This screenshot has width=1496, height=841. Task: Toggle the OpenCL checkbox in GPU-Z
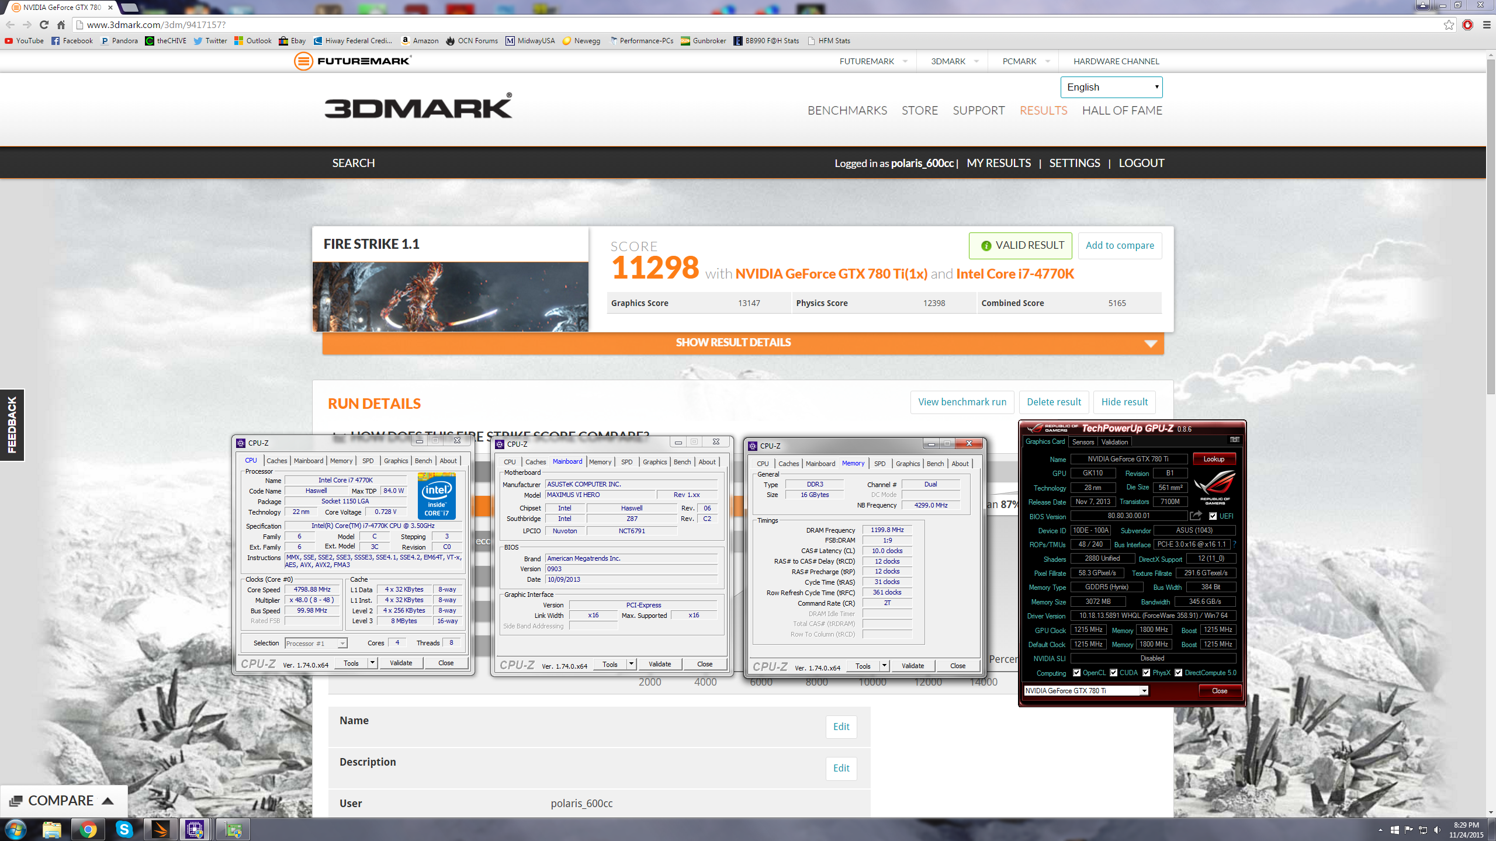[1076, 673]
